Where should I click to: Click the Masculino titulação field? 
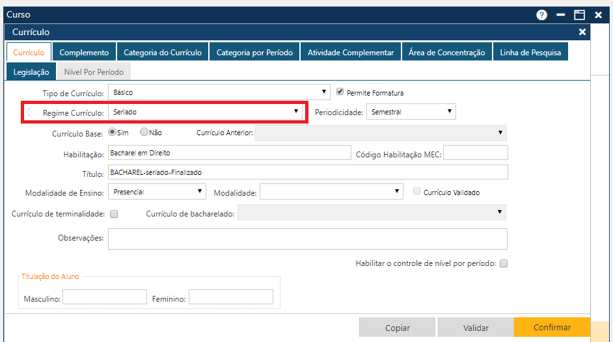coord(105,296)
